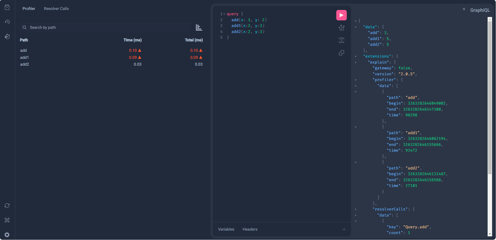Screen dimensions: 496x240
Task: Open the profiler stopwatch sidebar icon
Action: coord(7,37)
